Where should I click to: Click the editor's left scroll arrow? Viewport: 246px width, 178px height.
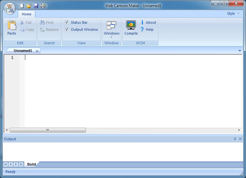coord(7,130)
